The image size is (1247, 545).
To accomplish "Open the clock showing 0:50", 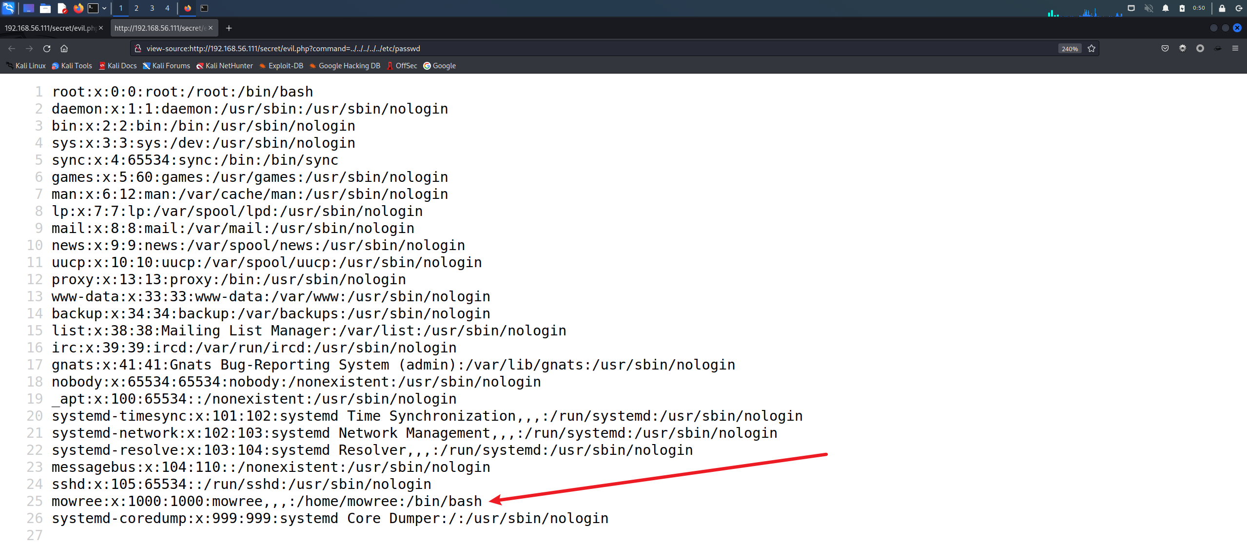I will tap(1199, 8).
